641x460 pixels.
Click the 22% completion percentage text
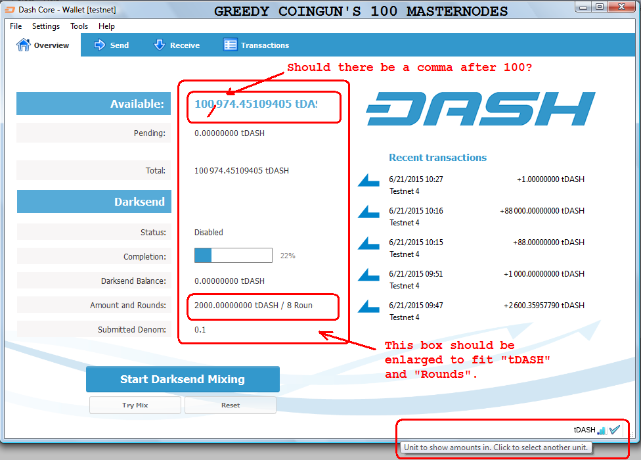click(288, 256)
